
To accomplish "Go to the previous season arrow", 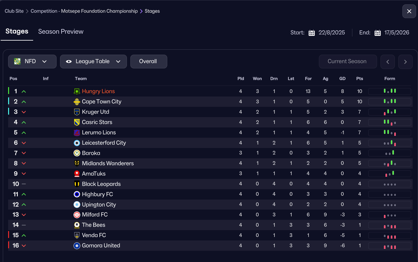I will (388, 62).
